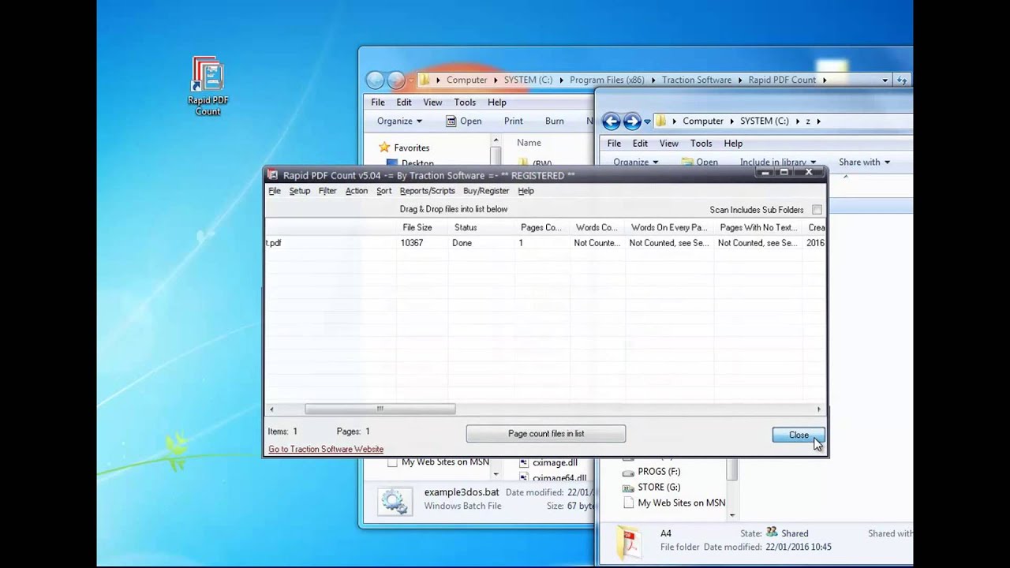The width and height of the screenshot is (1010, 568).
Task: Click Print in the Program Files Explorer toolbar
Action: (x=514, y=121)
